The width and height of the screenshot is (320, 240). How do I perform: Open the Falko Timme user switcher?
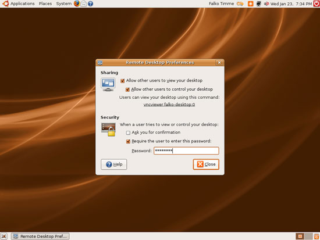(221, 3)
